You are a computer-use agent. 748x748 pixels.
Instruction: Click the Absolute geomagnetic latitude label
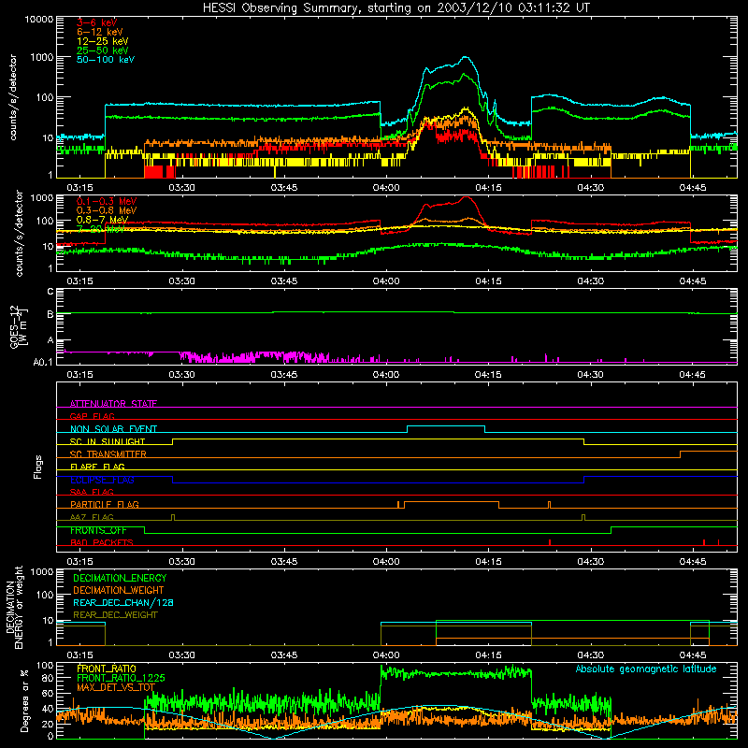point(646,669)
